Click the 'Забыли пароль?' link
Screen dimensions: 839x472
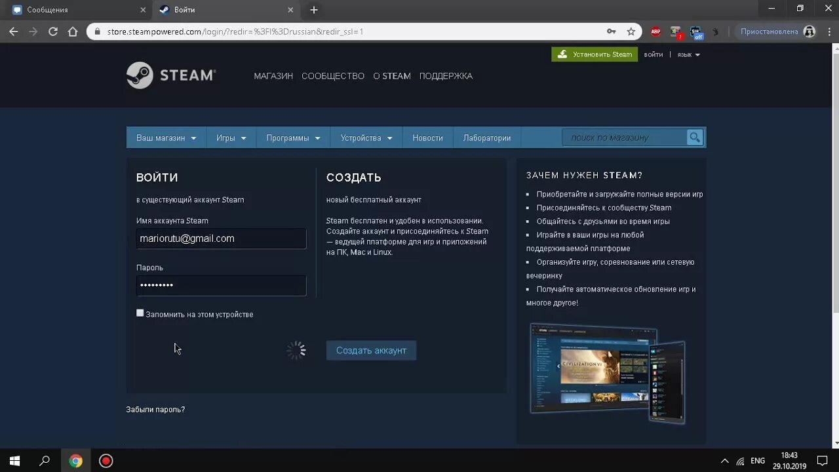click(x=155, y=409)
